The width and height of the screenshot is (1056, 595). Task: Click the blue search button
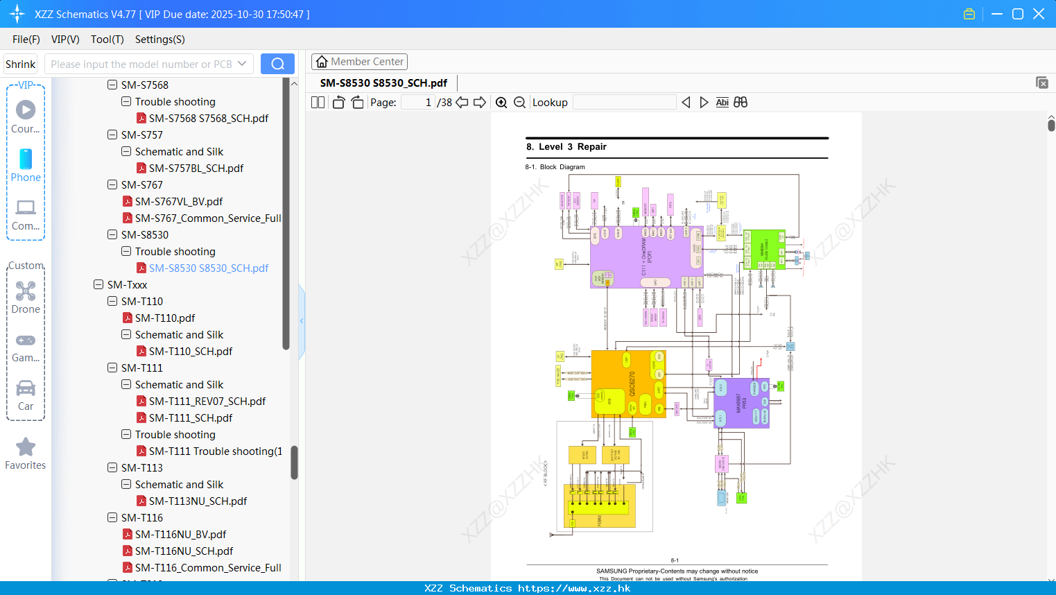(277, 64)
